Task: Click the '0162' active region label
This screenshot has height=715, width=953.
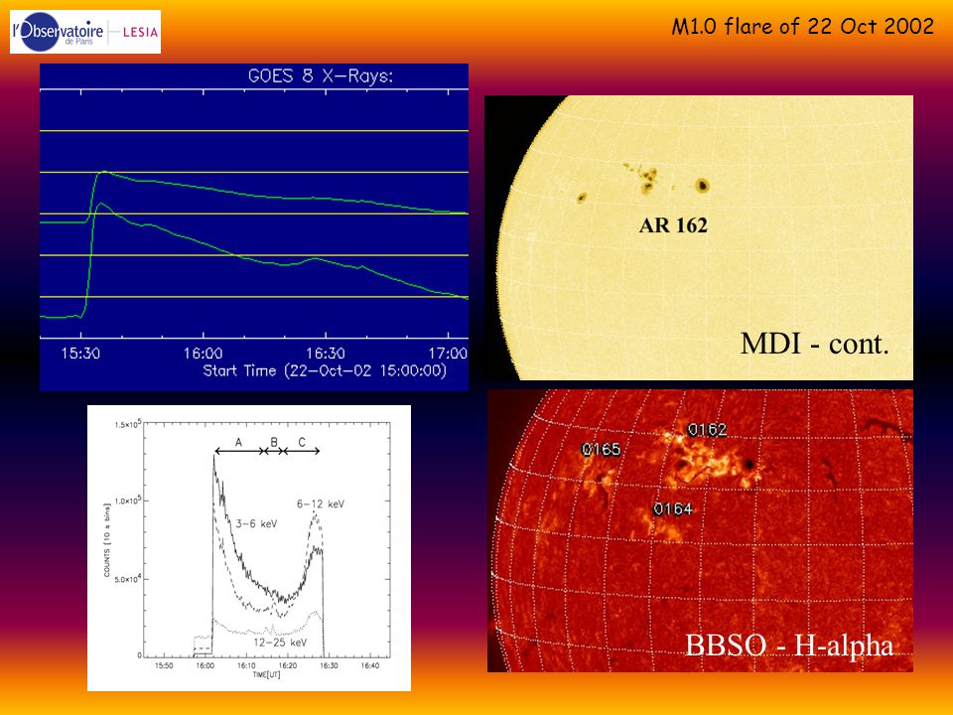Action: click(x=708, y=430)
